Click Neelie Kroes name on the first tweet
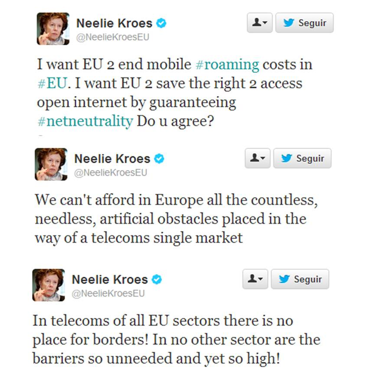Viewport: 366px width, 370px height. point(114,23)
